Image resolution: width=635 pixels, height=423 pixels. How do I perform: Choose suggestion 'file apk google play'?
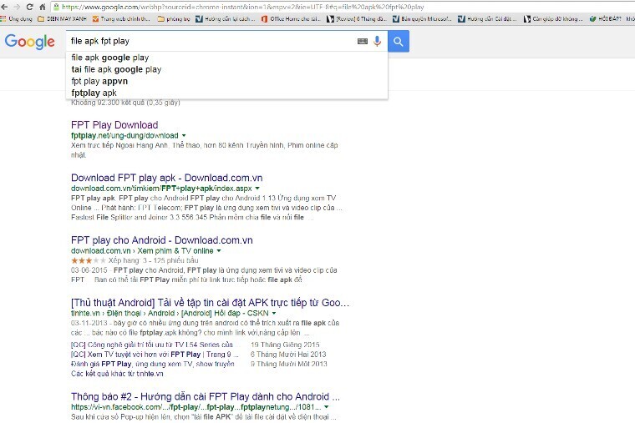coord(110,58)
